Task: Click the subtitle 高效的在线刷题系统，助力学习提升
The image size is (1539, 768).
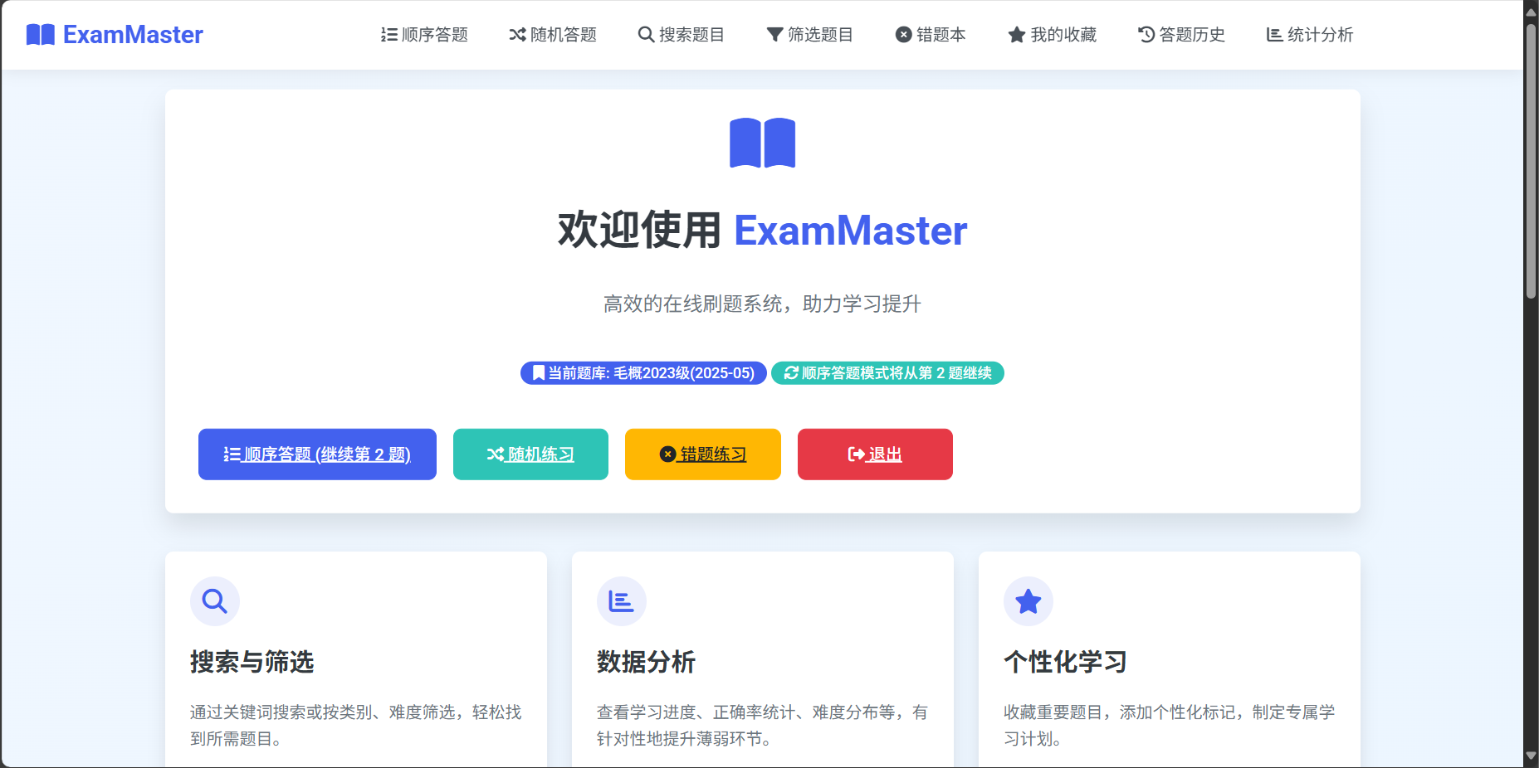Action: pos(763,304)
